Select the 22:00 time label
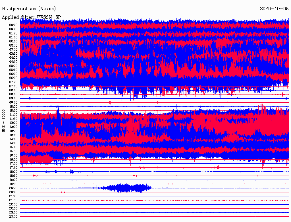 [13, 204]
